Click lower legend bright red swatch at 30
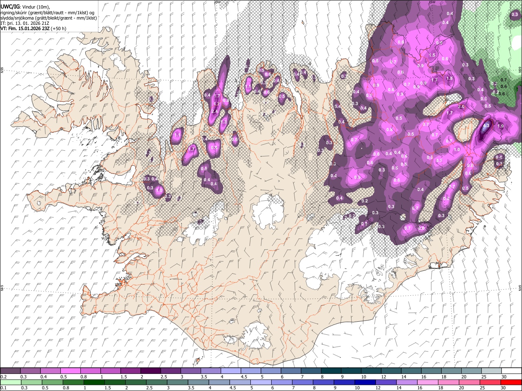 click(511, 382)
